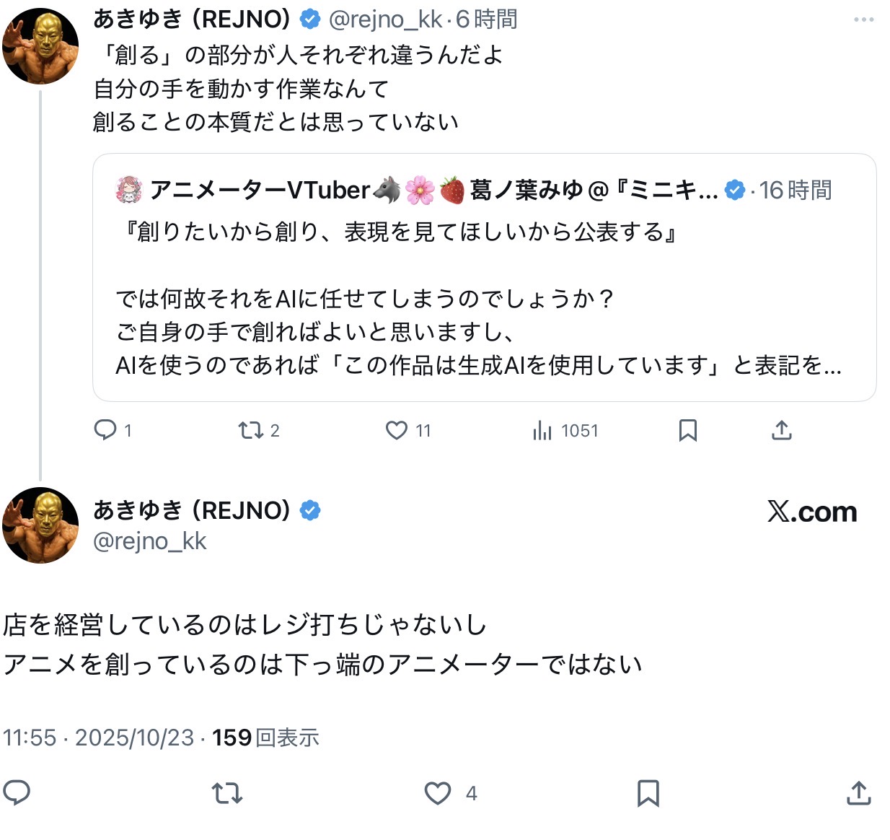The width and height of the screenshot is (890, 840).
Task: Open profile picture of the top tweet
Action: (40, 46)
